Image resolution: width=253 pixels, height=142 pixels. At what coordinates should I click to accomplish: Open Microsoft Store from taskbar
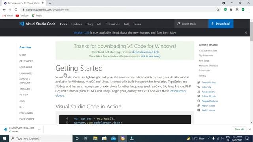click(x=104, y=138)
